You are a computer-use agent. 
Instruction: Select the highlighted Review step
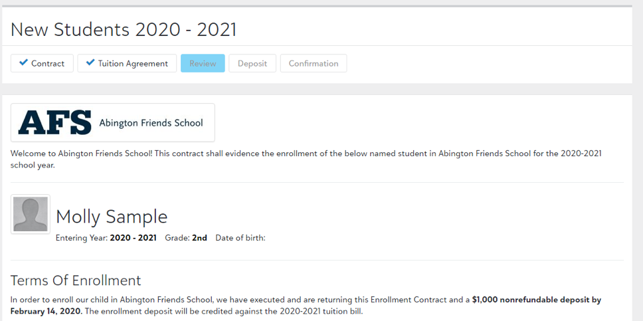[x=203, y=63]
